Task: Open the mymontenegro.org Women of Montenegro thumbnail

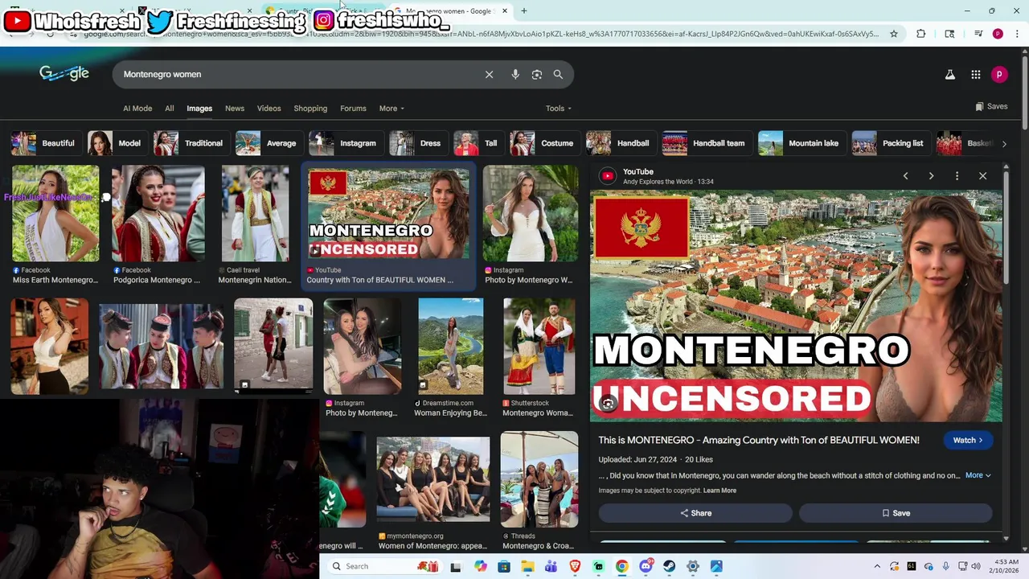Action: 433,479
